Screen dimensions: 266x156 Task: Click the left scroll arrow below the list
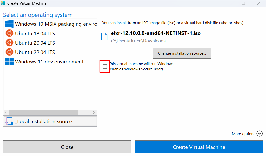(6, 112)
